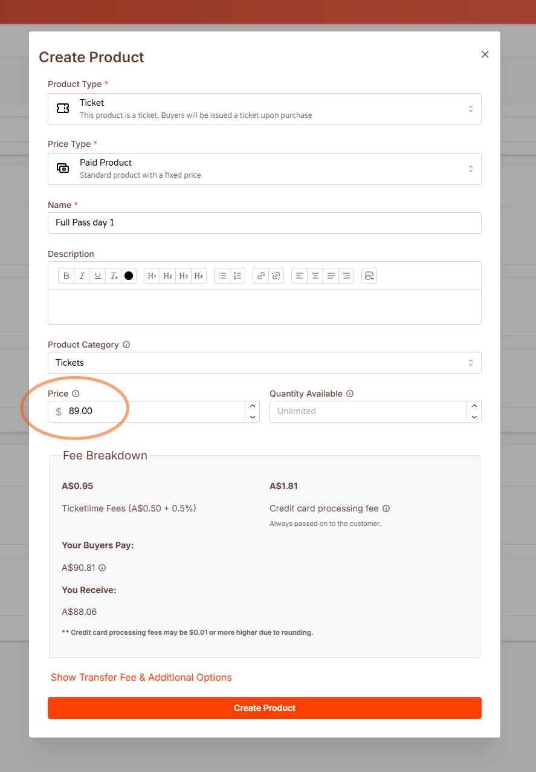Viewport: 536px width, 772px height.
Task: Insert a numbered list in description
Action: pos(237,276)
